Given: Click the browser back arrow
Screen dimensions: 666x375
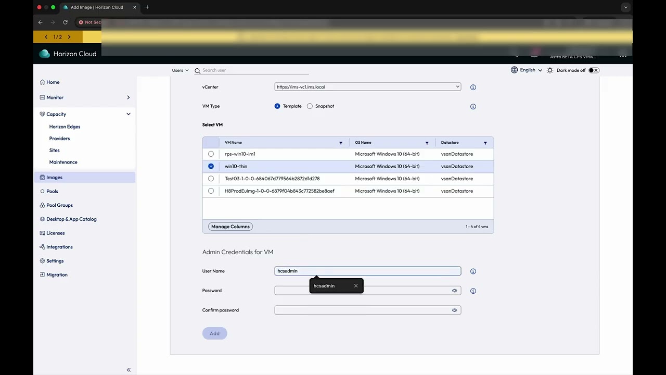Looking at the screenshot, I should click(x=41, y=22).
